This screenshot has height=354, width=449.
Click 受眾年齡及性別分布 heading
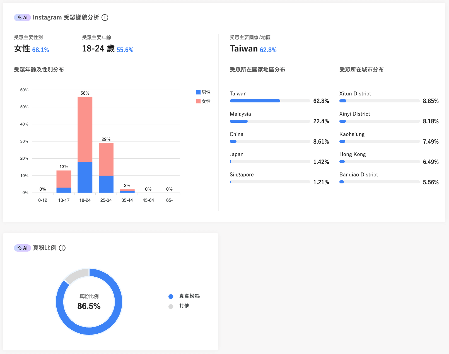click(x=39, y=70)
